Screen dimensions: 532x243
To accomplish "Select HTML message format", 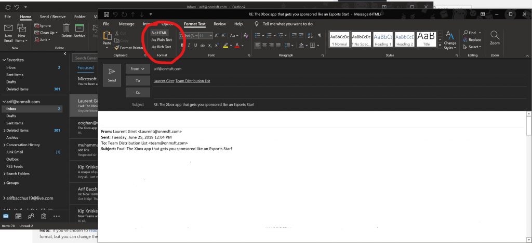I will [159, 33].
